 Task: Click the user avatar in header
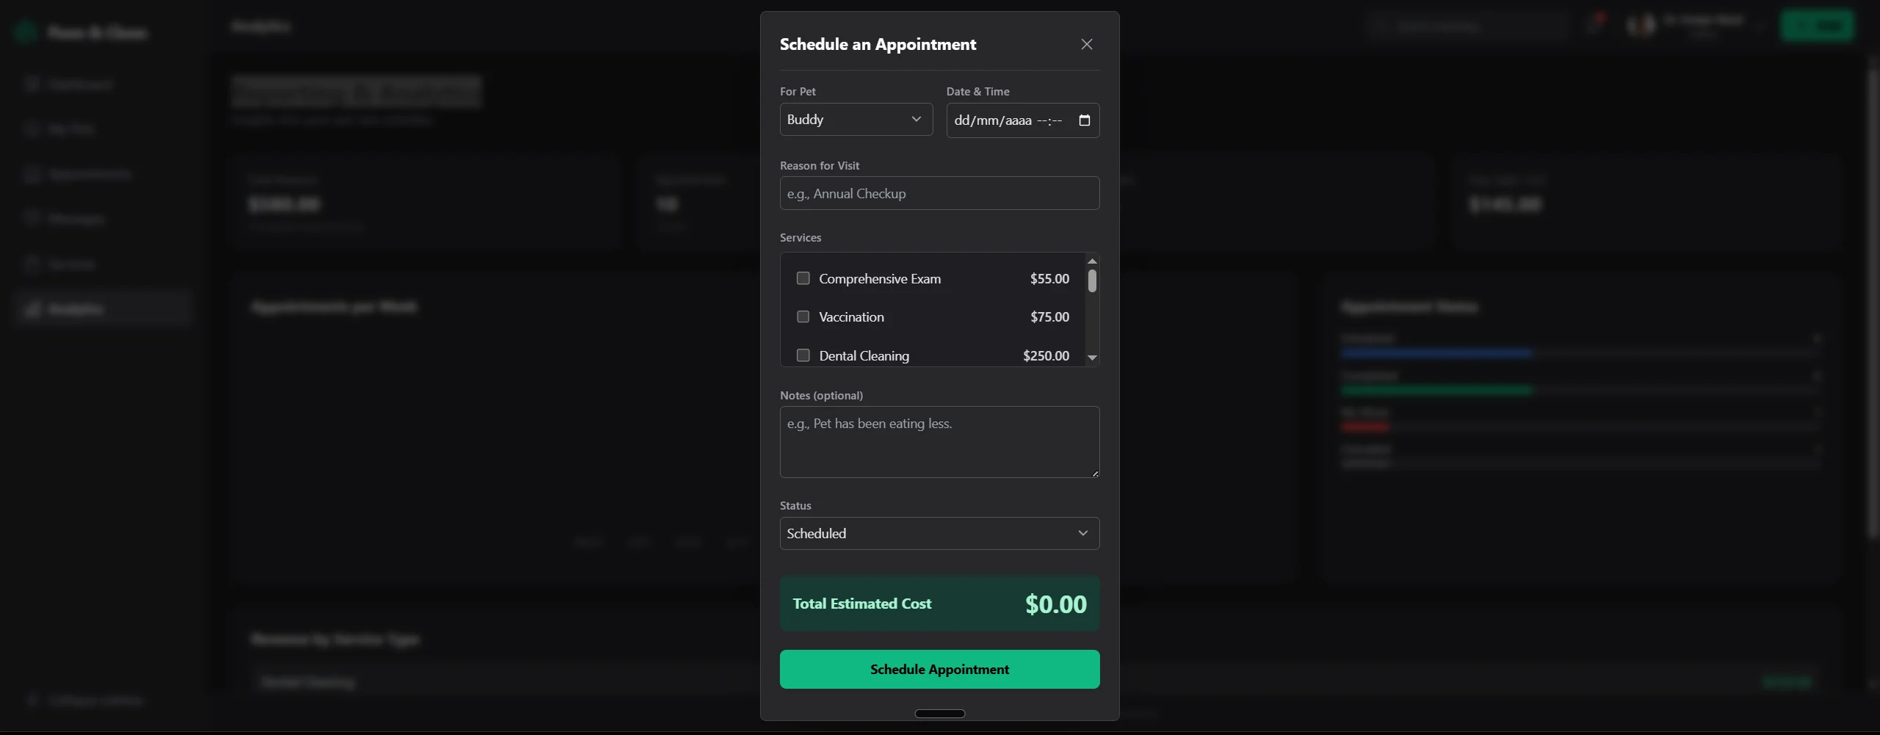point(1641,26)
